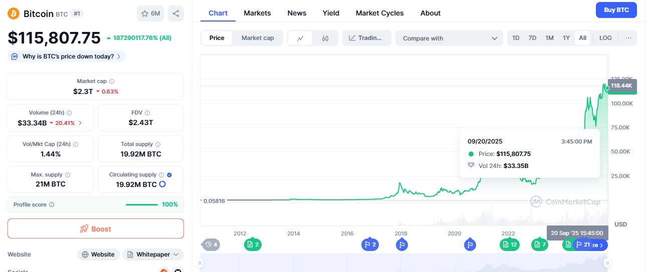Select the Price toggle
The height and width of the screenshot is (272, 646).
click(x=217, y=38)
